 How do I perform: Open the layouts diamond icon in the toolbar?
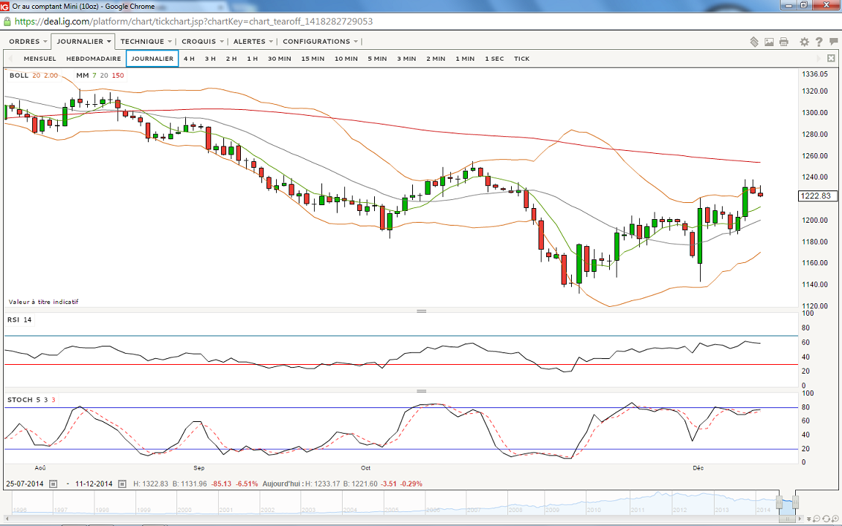(x=754, y=41)
